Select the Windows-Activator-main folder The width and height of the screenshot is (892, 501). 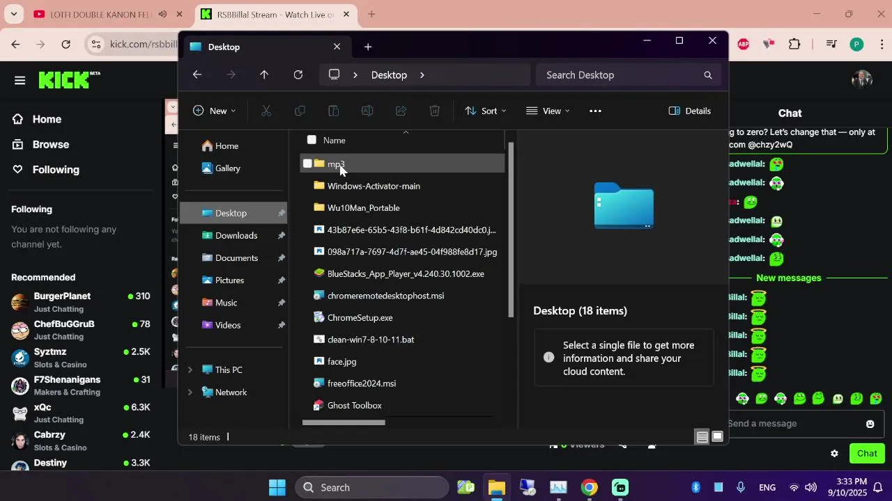click(403, 186)
